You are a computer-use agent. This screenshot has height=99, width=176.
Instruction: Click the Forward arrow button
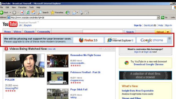[14, 13]
